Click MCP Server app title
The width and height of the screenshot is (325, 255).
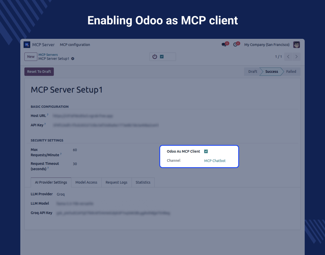pyautogui.click(x=43, y=45)
